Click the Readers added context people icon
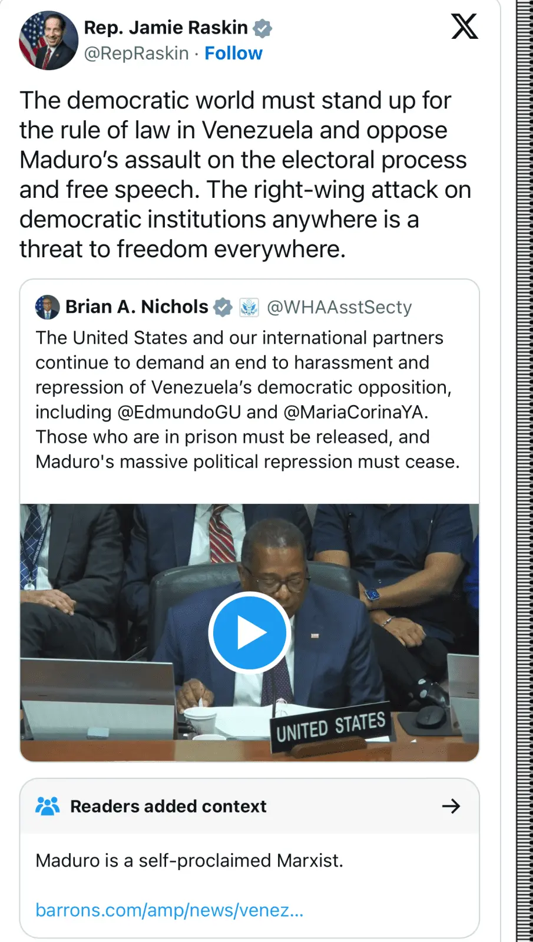 (x=48, y=806)
